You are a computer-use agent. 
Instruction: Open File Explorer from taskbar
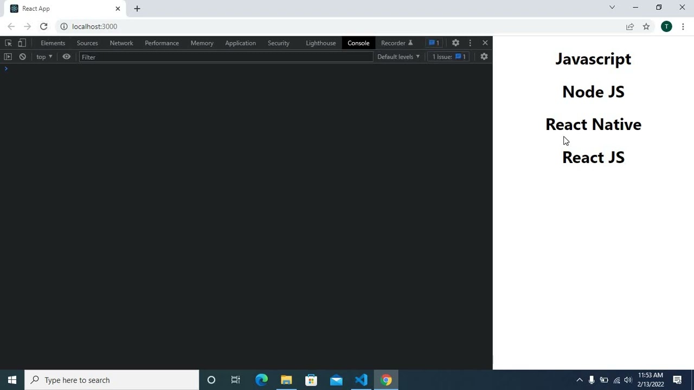(x=286, y=380)
